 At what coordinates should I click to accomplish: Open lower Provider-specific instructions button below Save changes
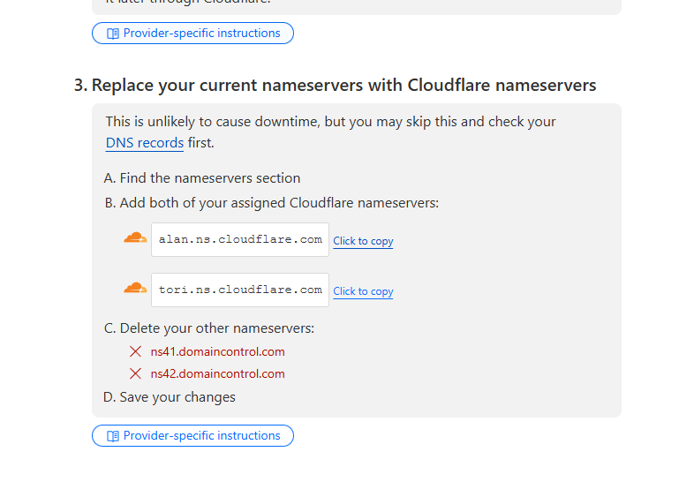click(192, 436)
